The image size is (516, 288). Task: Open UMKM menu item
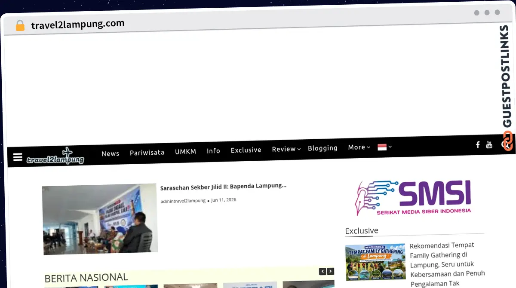186,151
